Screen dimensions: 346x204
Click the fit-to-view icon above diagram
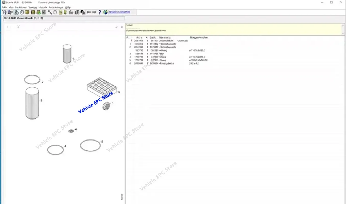pyautogui.click(x=18, y=27)
